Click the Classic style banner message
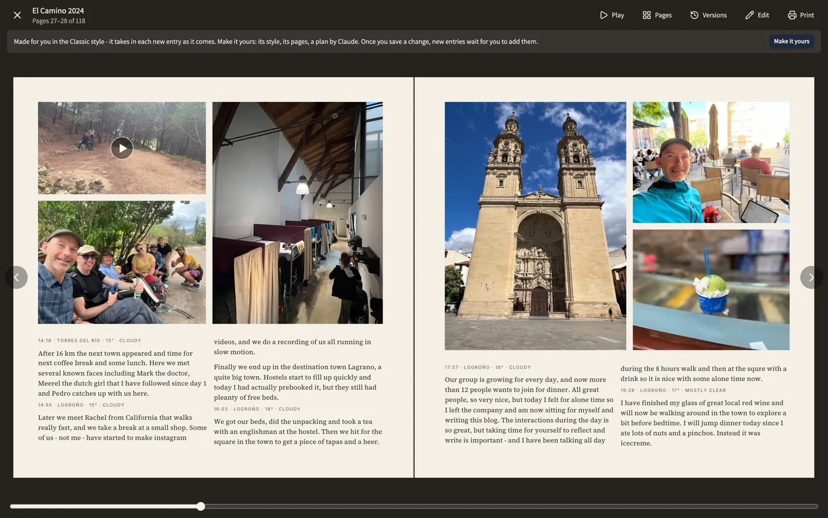 (x=276, y=41)
